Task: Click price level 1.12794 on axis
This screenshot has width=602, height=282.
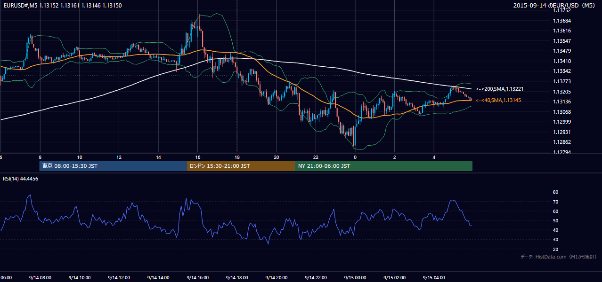Action: tap(563, 152)
